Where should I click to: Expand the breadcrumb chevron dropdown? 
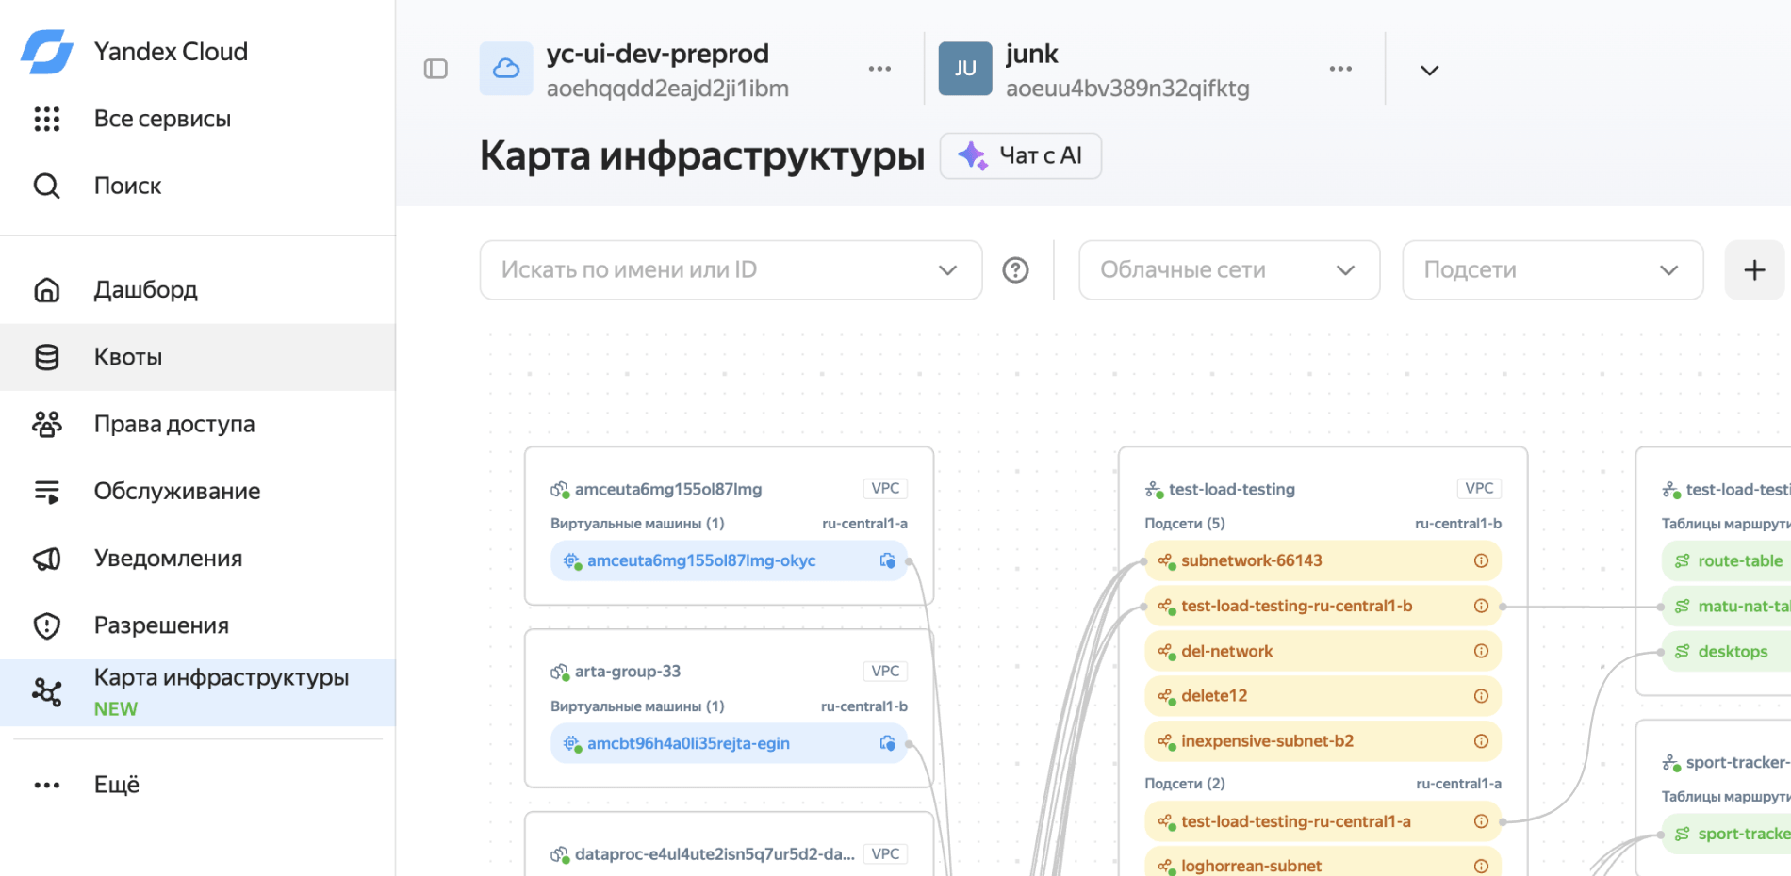point(1429,71)
